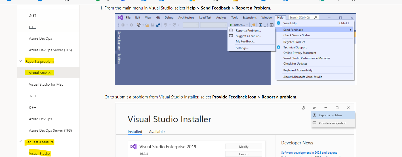Collapse the Request a feature section chevron
This screenshot has width=402, height=157.
point(20,142)
